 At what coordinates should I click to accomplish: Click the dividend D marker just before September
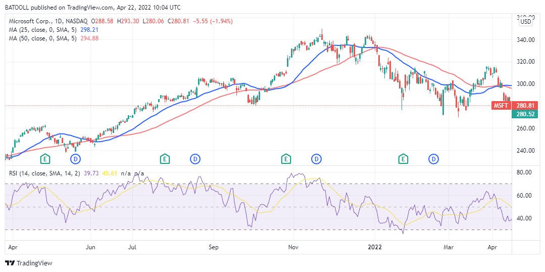tap(195, 159)
